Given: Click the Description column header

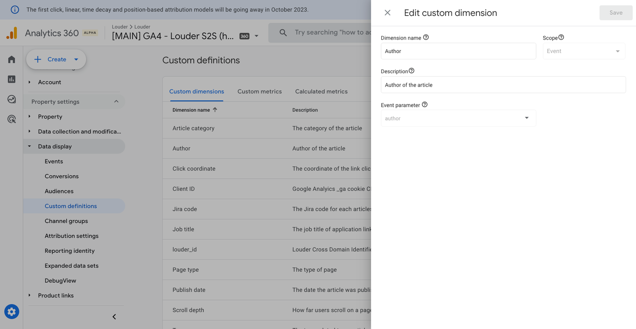Looking at the screenshot, I should coord(305,110).
